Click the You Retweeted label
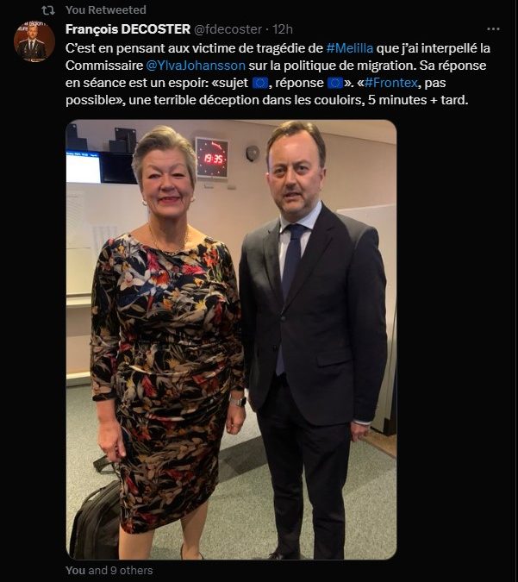The width and height of the screenshot is (518, 582). tap(106, 10)
